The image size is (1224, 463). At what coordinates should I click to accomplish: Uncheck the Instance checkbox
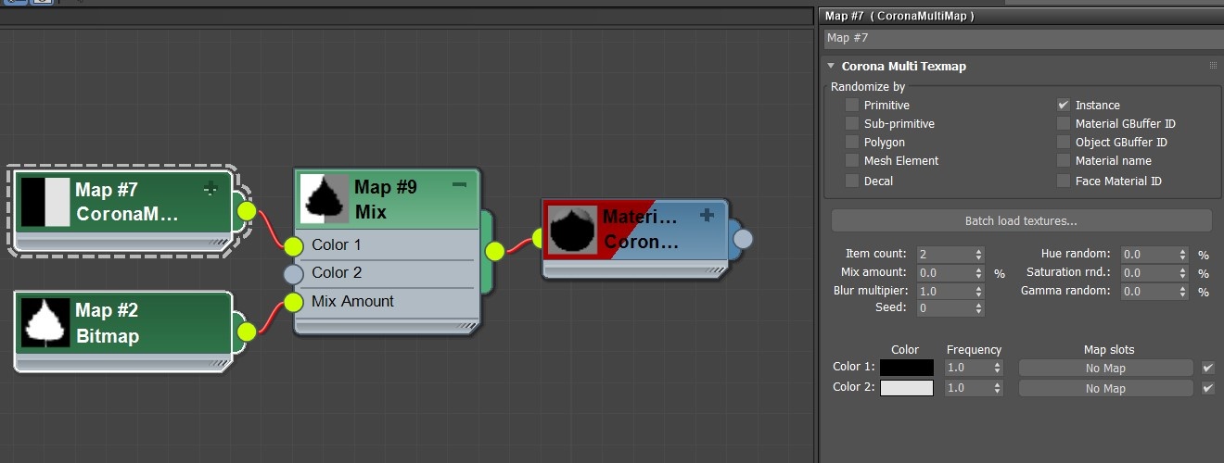(1064, 105)
